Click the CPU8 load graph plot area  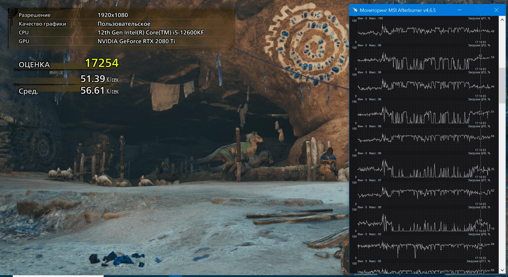point(424,220)
